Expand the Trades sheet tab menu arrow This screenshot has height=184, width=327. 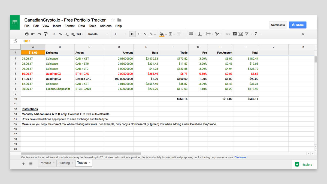click(x=89, y=163)
